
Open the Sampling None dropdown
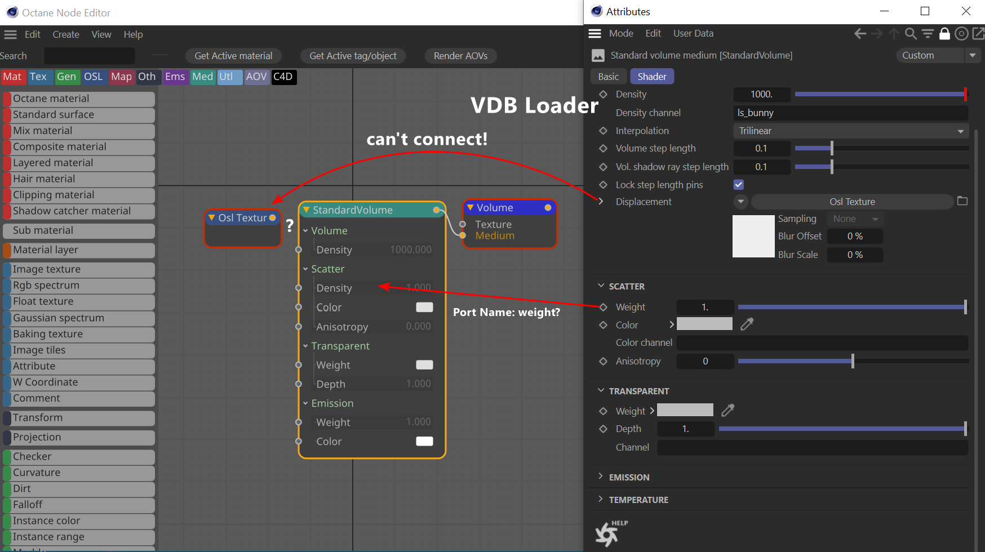click(855, 219)
